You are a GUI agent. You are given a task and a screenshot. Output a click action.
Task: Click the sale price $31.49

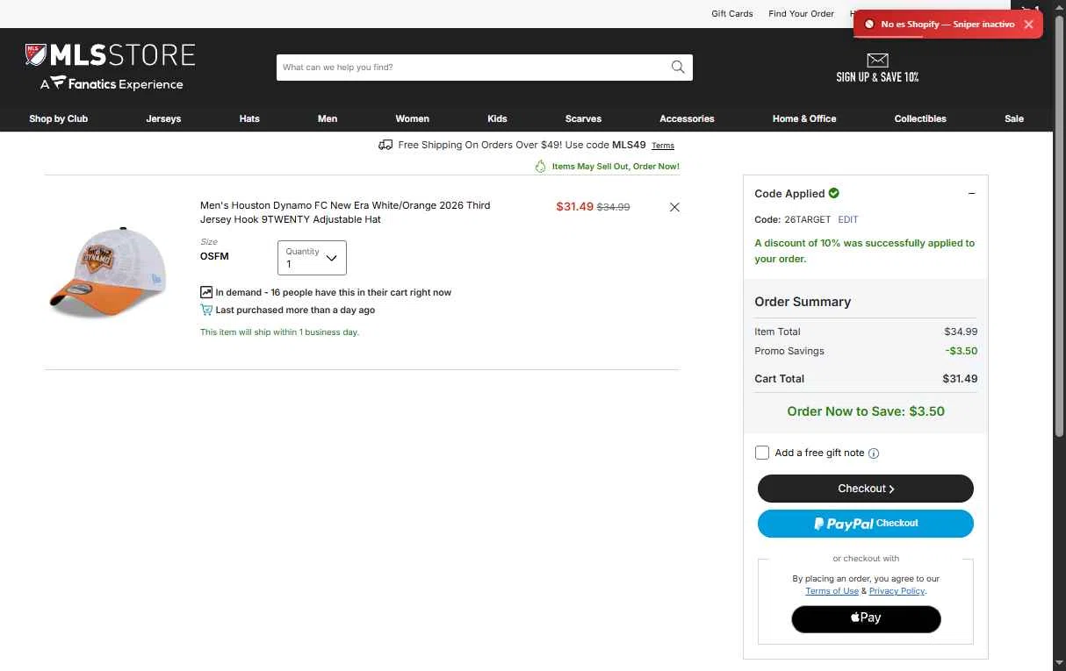tap(575, 207)
